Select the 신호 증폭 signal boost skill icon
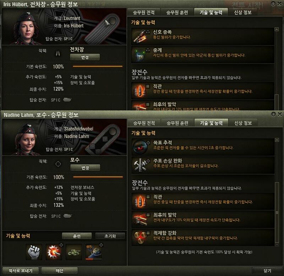Viewport: 284px width, 276px height. click(140, 37)
